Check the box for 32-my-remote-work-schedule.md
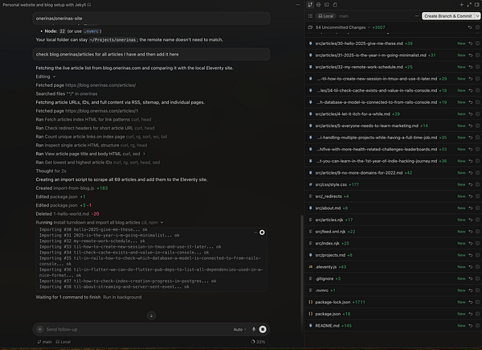The width and height of the screenshot is (482, 350). [x=478, y=67]
